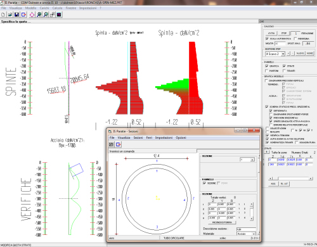
Task: Toggle the Pressioni Orizzontali checkbox
Action: (x=271, y=118)
